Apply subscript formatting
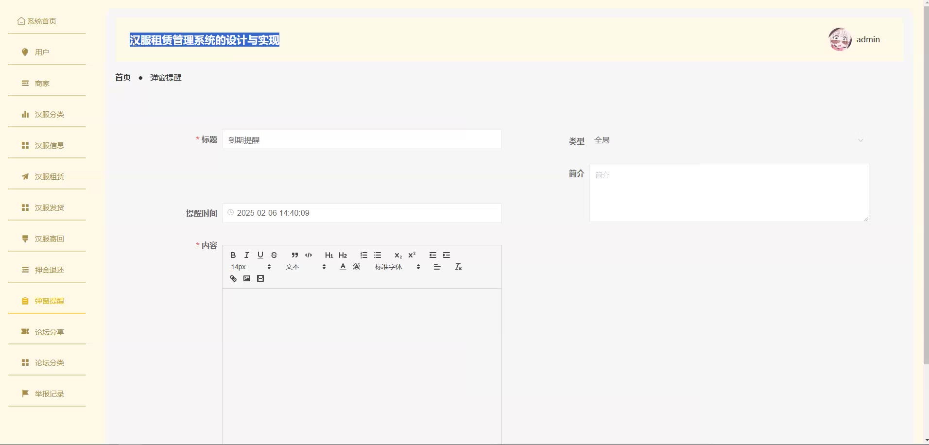The image size is (929, 445). tap(398, 255)
